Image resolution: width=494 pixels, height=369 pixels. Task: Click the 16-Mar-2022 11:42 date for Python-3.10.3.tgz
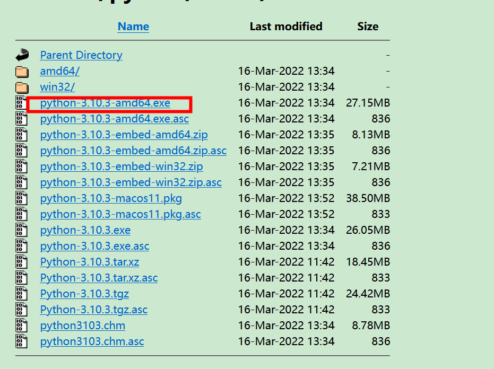tap(286, 294)
